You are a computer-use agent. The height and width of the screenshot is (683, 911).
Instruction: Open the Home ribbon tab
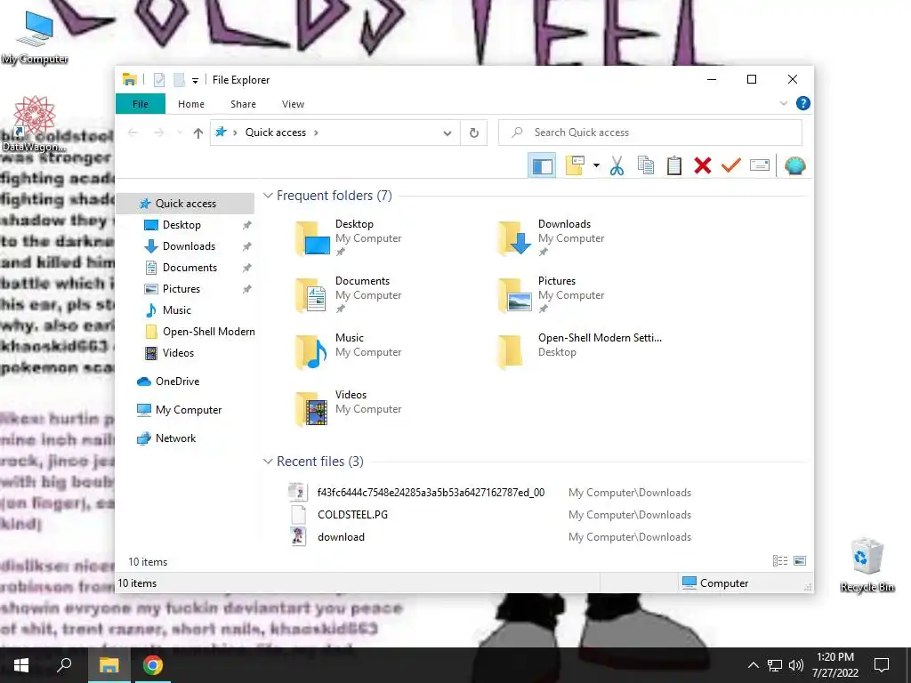pos(191,104)
